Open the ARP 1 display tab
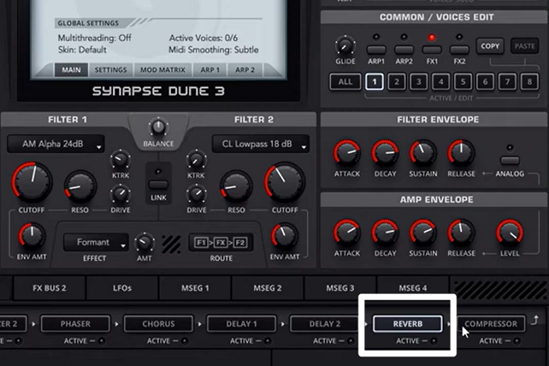This screenshot has width=549, height=366. [209, 70]
